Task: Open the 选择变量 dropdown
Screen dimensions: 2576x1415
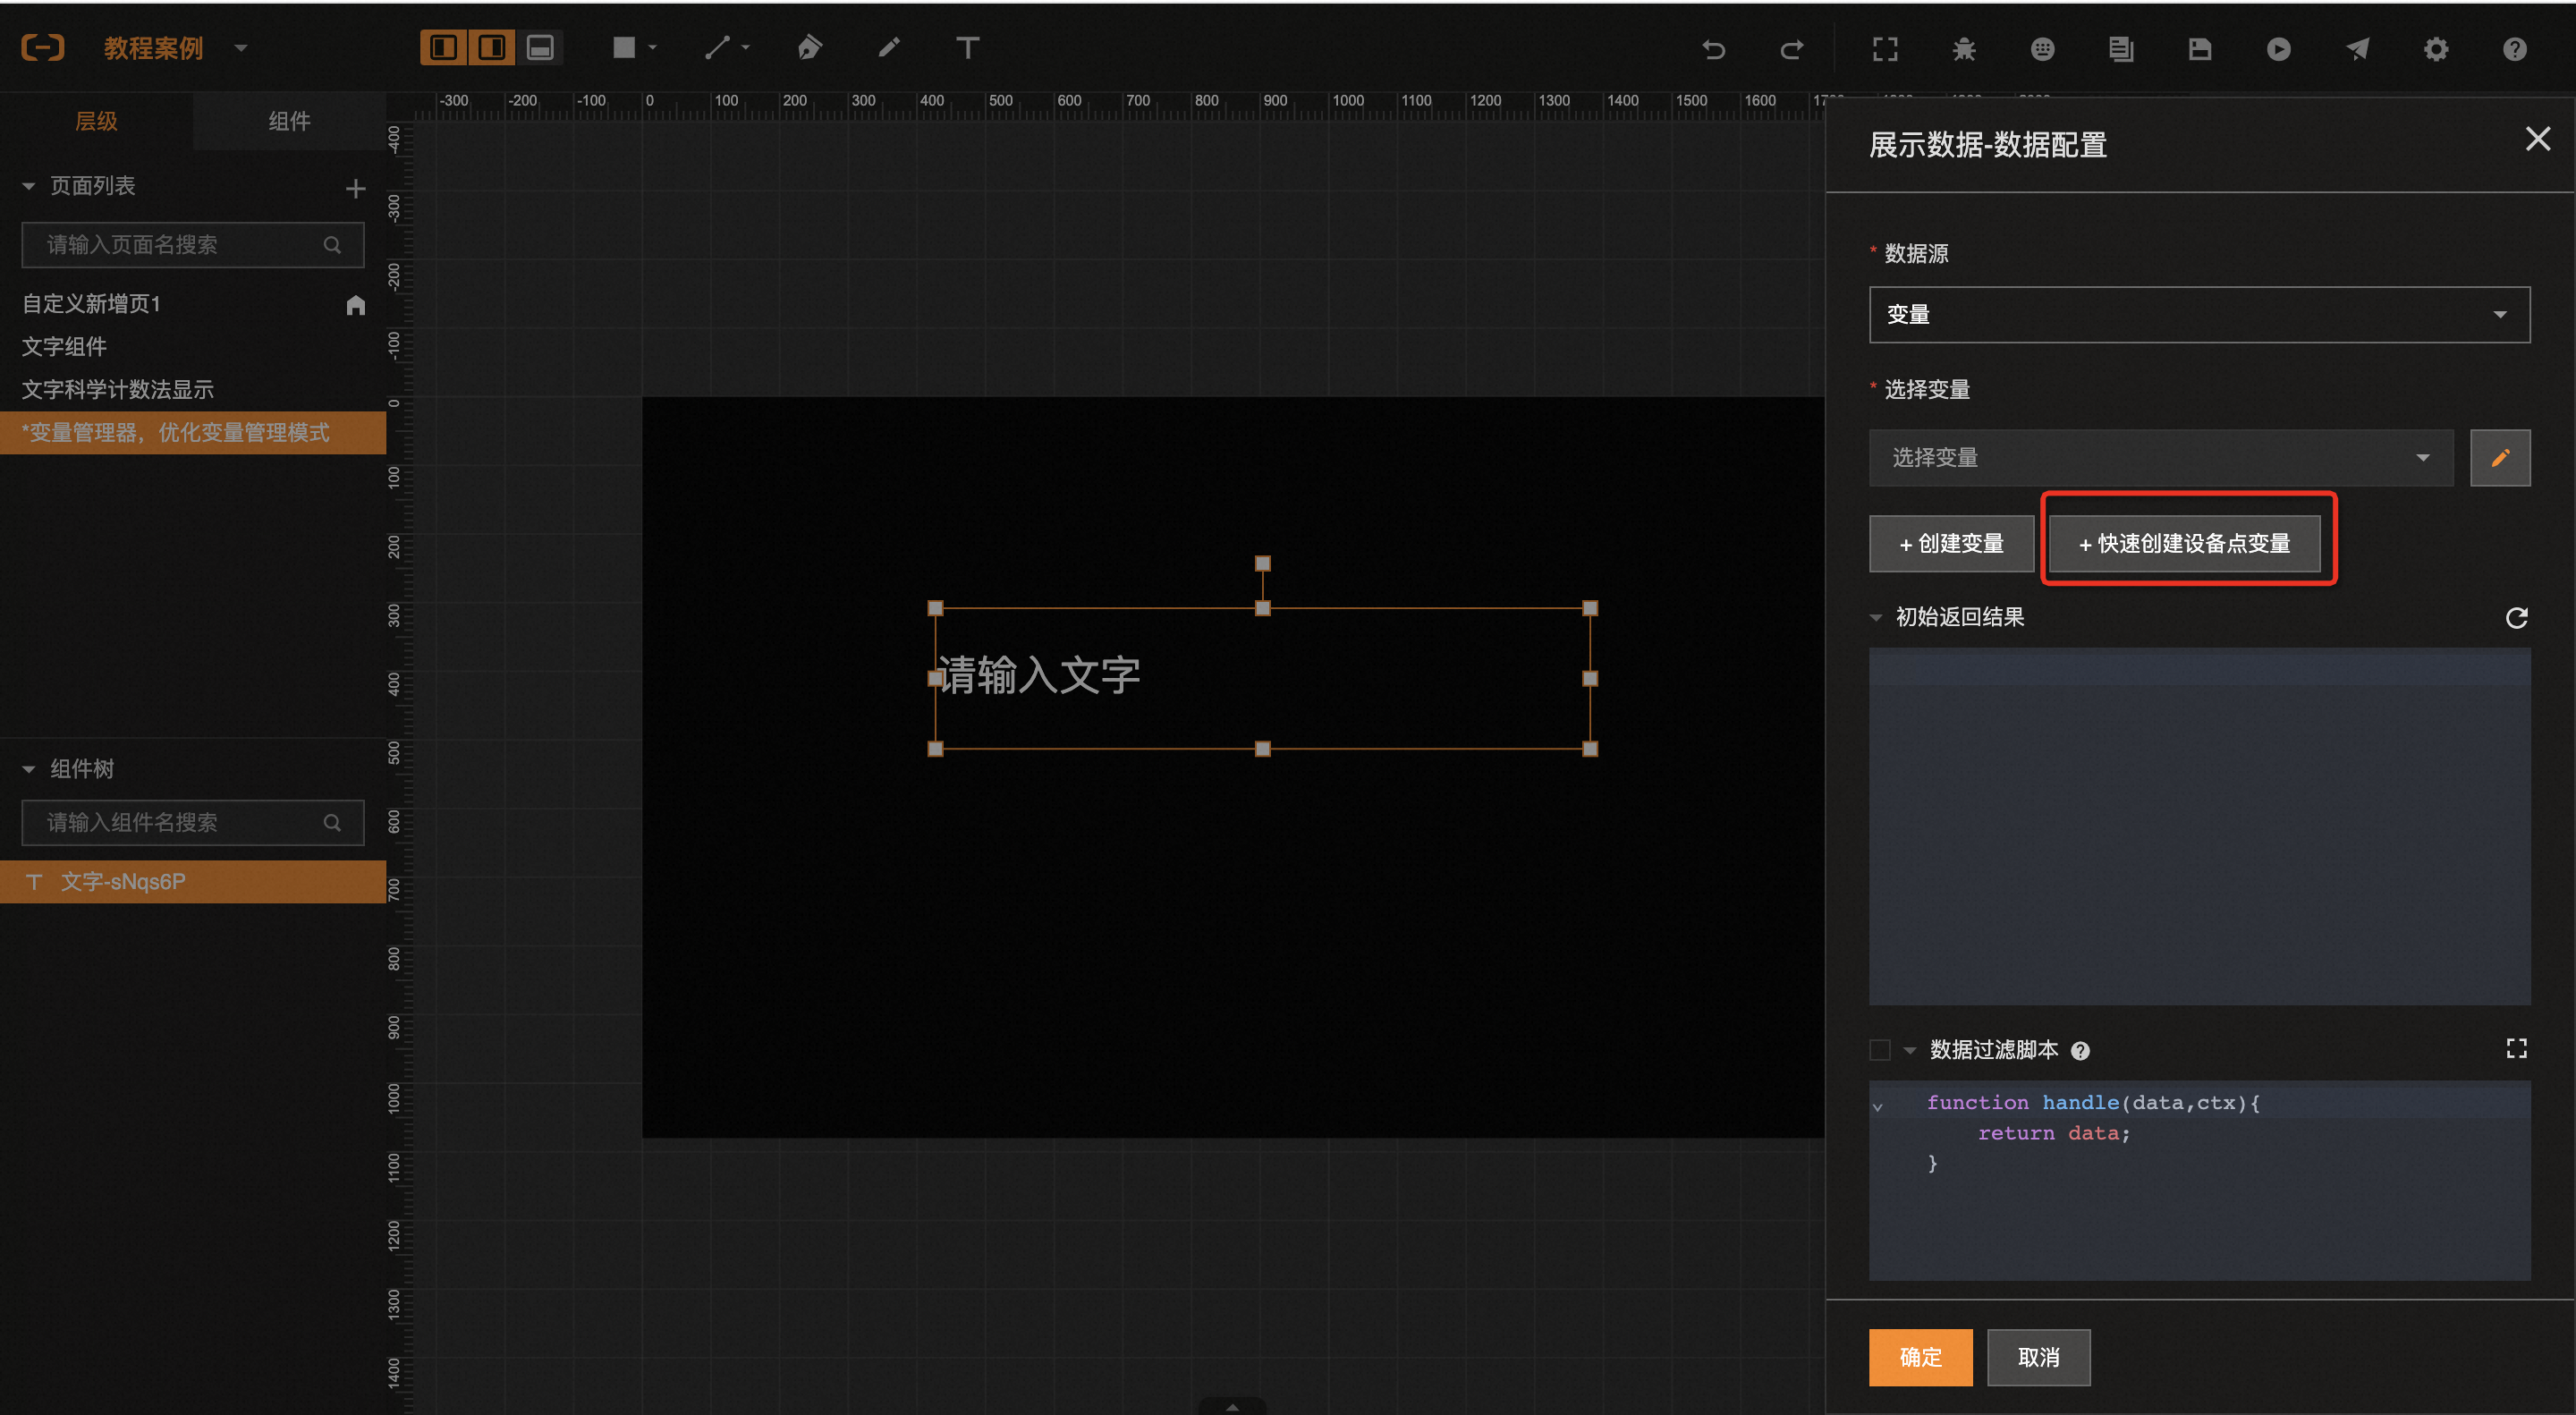Action: click(x=2160, y=458)
